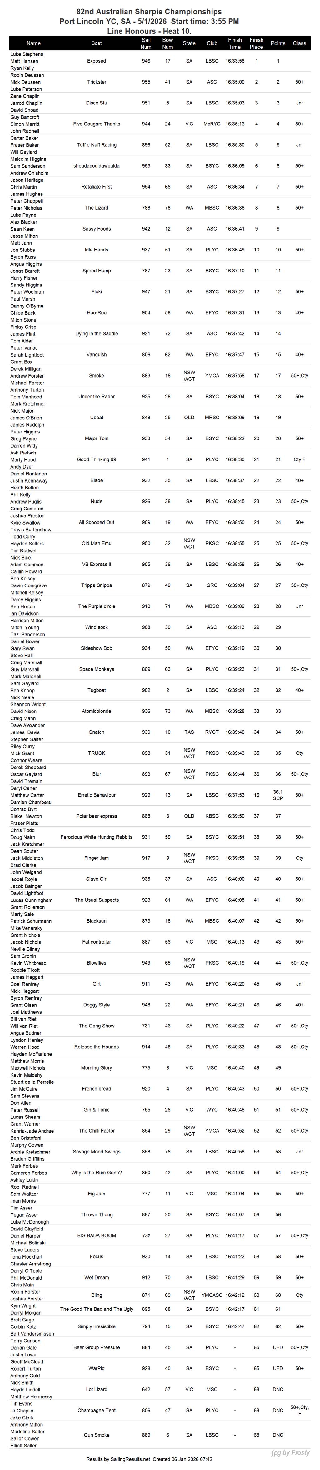Click the "Club" column header
This screenshot has height=1470, width=320.
pyautogui.click(x=212, y=43)
